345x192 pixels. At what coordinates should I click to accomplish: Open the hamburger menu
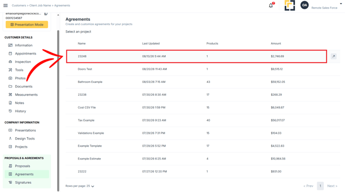(x=6, y=6)
